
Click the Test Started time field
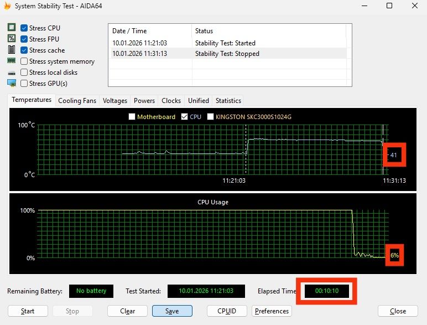click(x=206, y=291)
